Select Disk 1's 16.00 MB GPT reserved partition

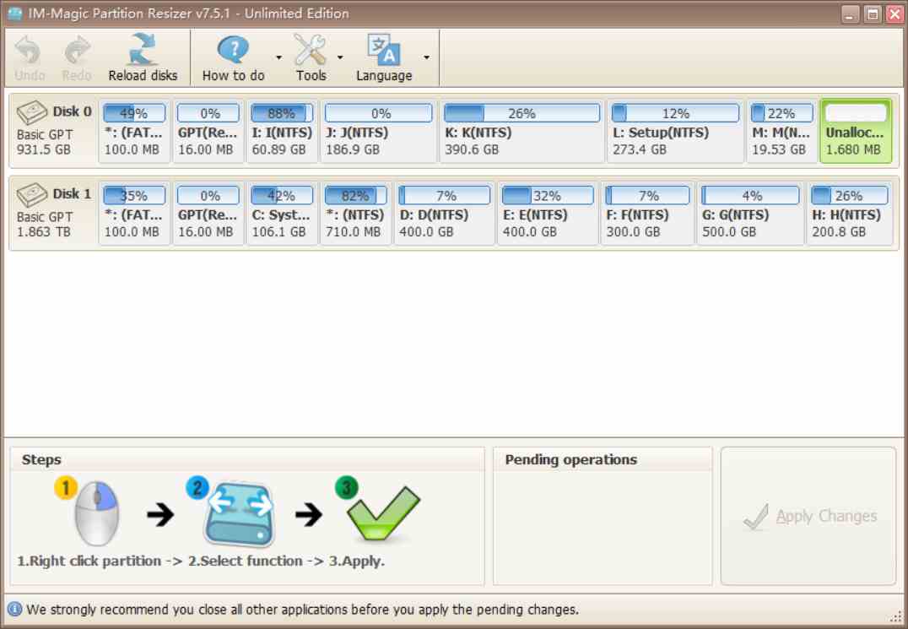tap(208, 213)
